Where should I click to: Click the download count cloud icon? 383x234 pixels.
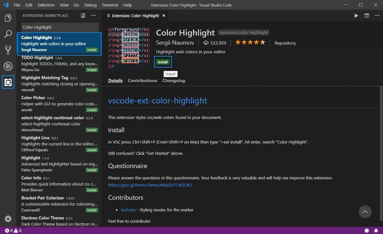[206, 43]
